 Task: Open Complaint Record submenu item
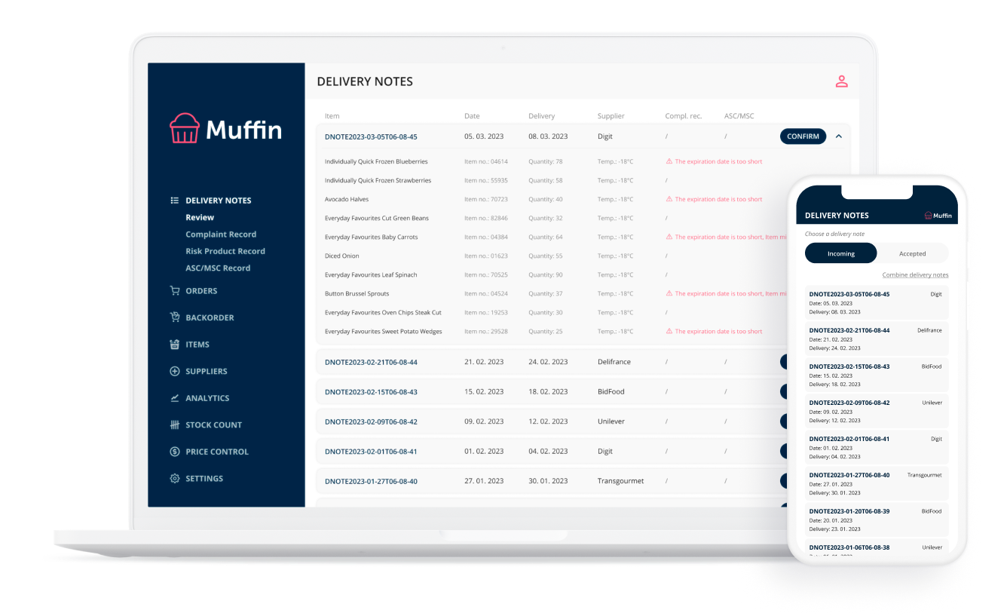(221, 234)
